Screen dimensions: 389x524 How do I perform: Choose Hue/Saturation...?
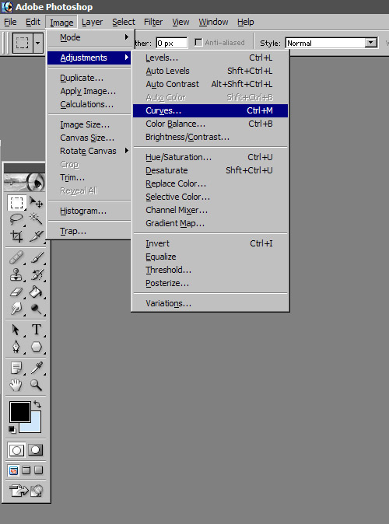click(210, 157)
